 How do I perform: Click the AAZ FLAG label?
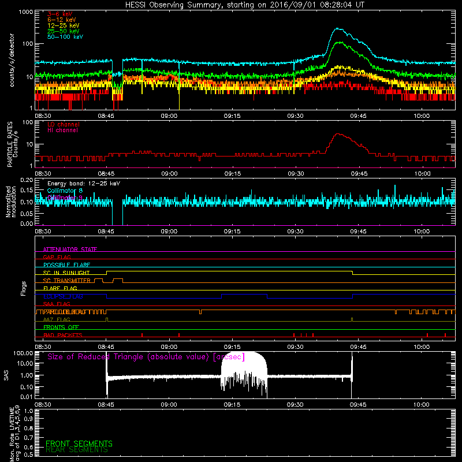57,319
